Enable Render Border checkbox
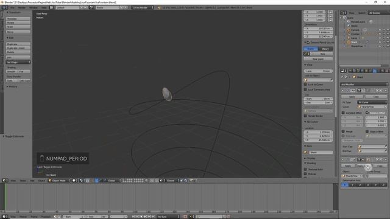390x219 pixels. [x=305, y=116]
